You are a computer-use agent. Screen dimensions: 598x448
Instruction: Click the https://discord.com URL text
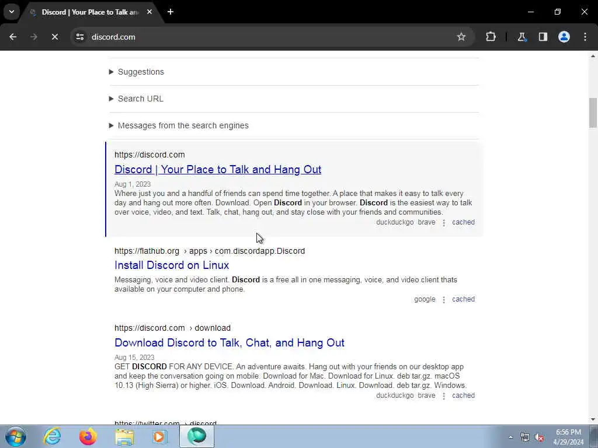[x=149, y=155]
